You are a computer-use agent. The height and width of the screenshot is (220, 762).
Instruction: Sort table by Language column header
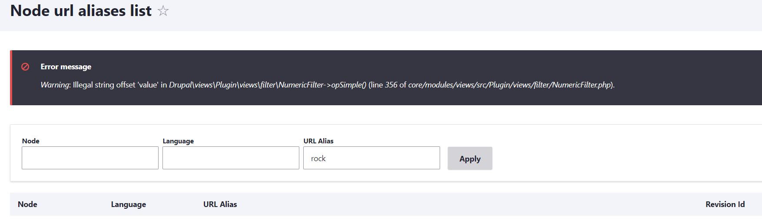pyautogui.click(x=129, y=204)
